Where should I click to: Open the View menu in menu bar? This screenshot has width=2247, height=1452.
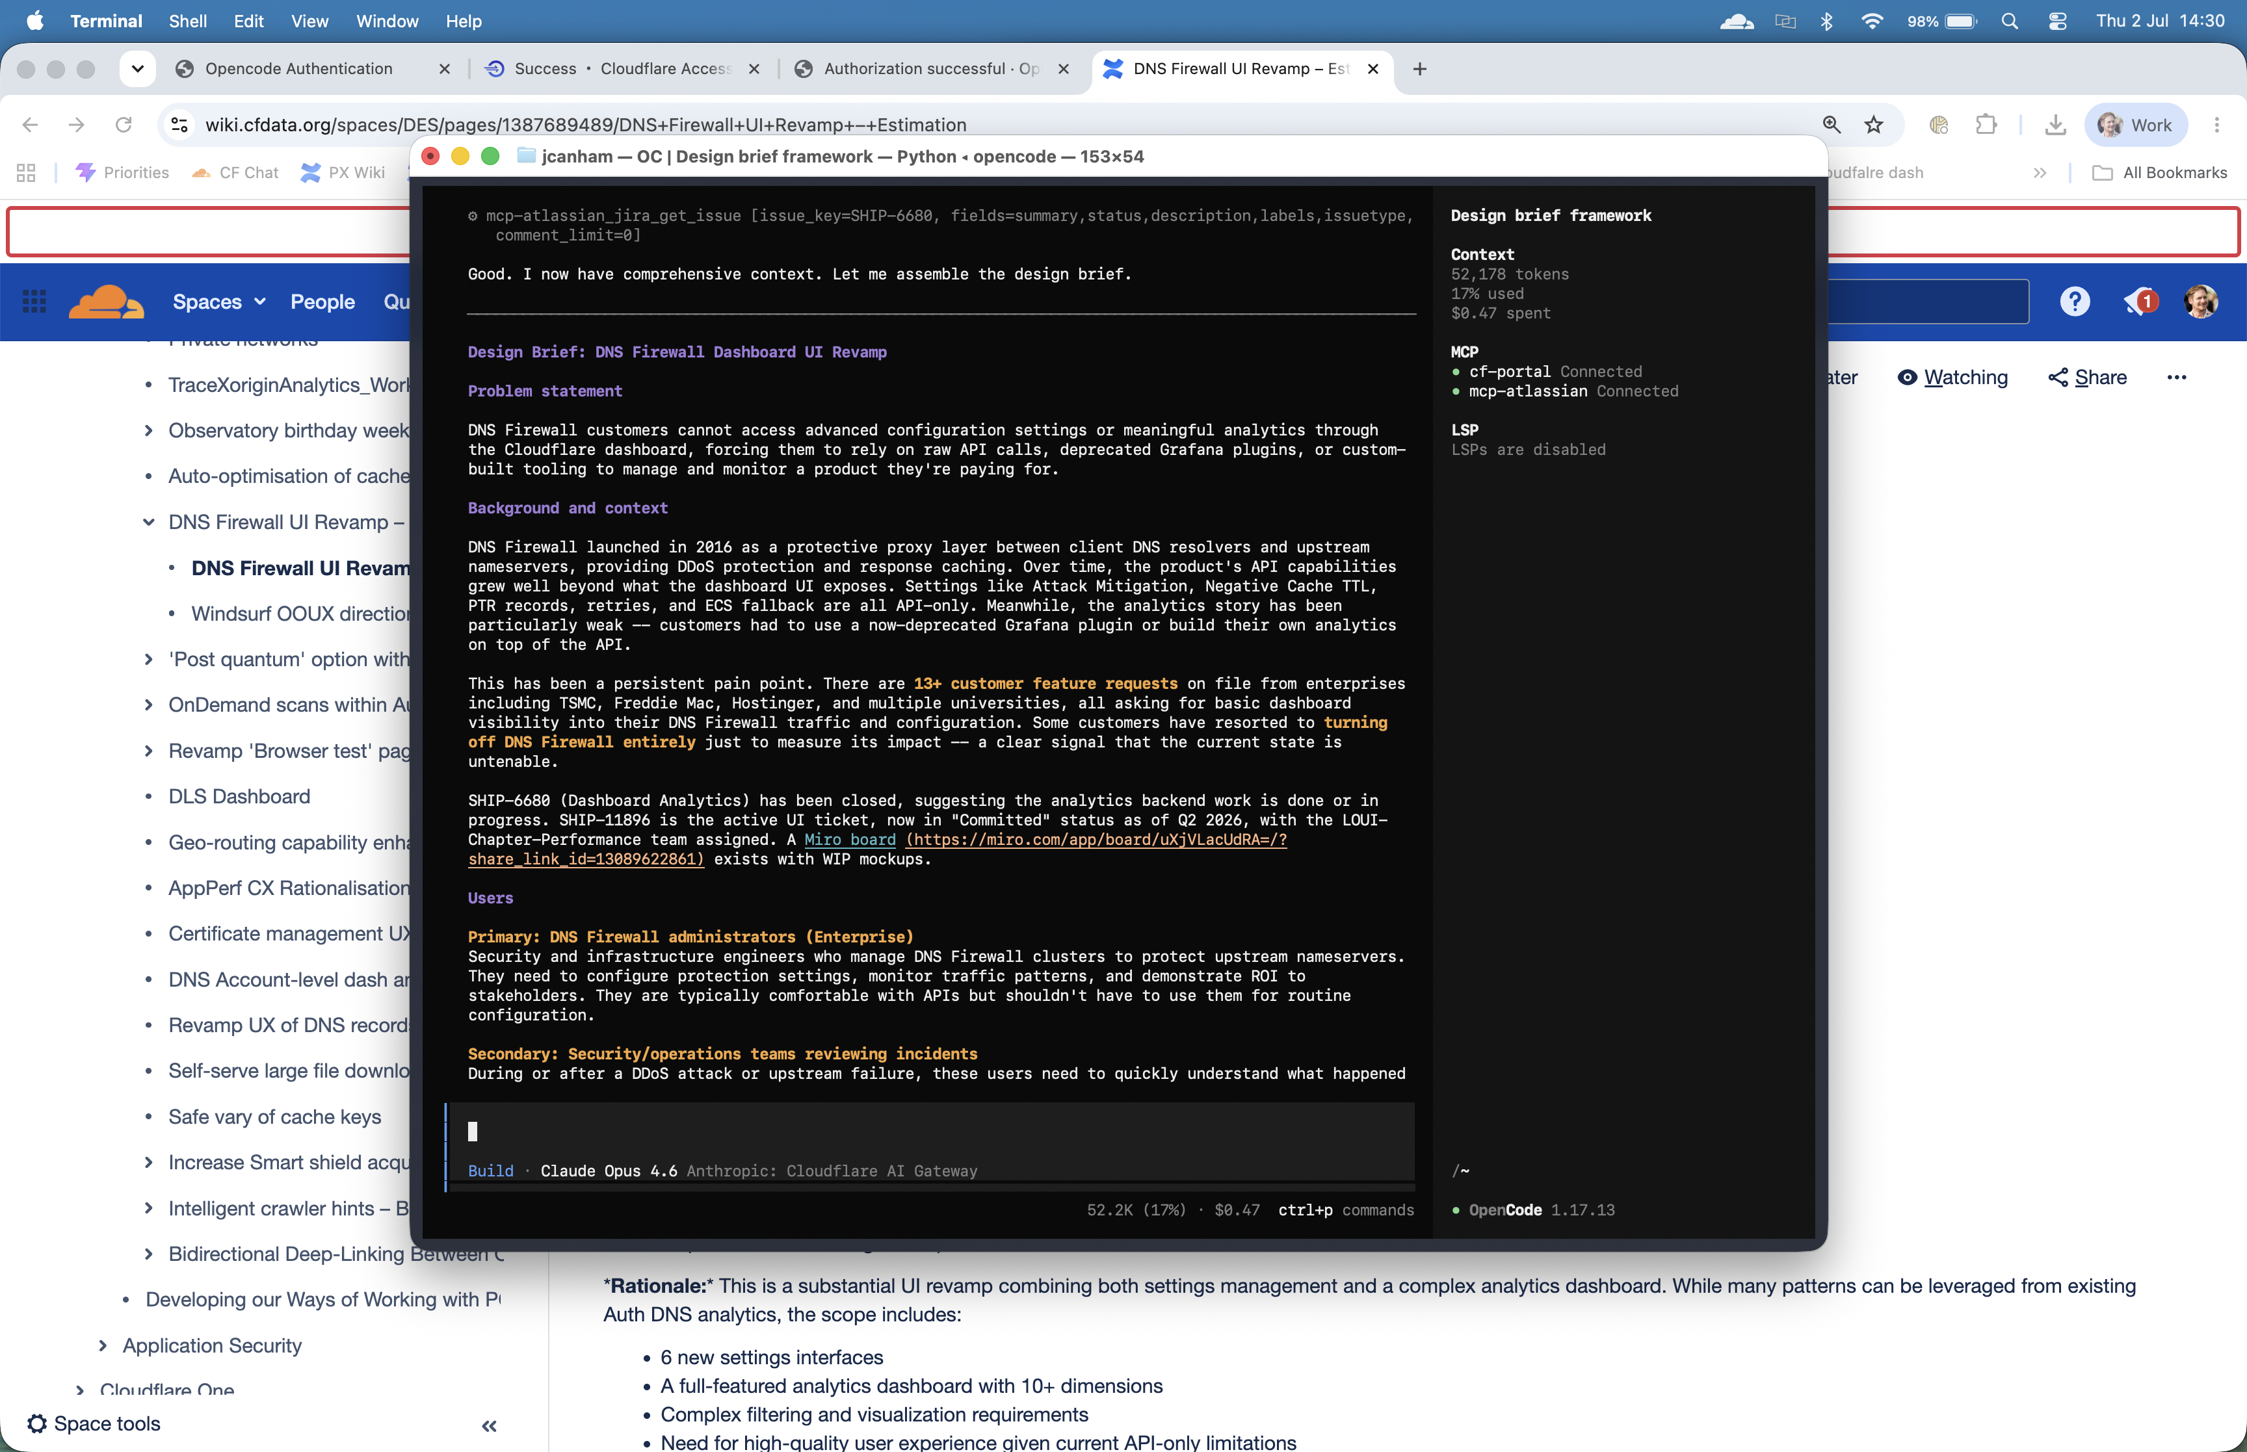point(309,21)
